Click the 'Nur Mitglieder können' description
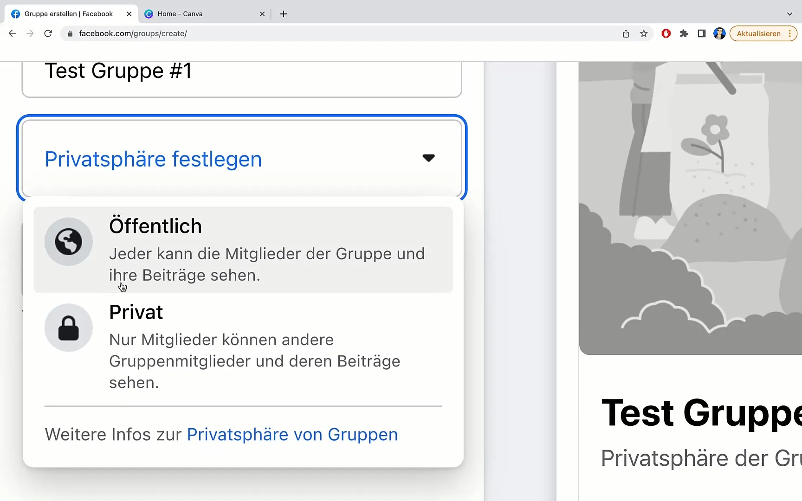 click(255, 361)
